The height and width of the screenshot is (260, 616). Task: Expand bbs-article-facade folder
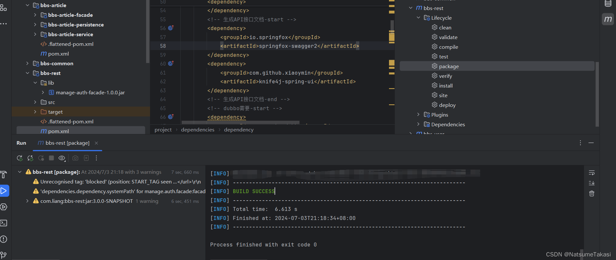pos(35,15)
